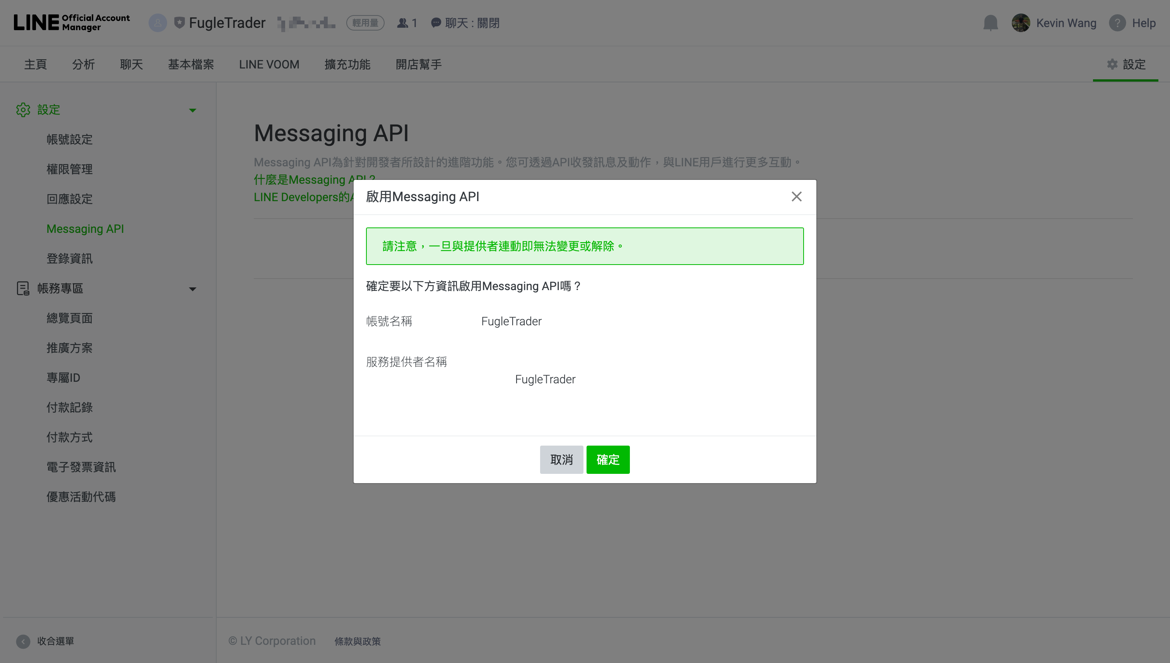The width and height of the screenshot is (1170, 663).
Task: Open the Kevin Wang user menu
Action: coord(1066,23)
